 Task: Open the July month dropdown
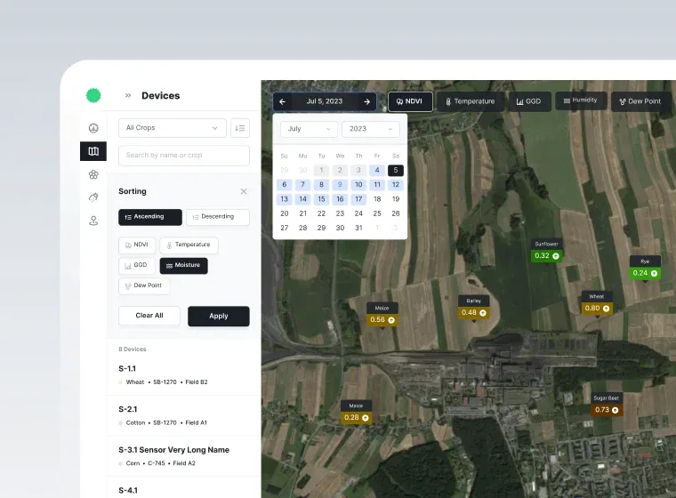309,129
